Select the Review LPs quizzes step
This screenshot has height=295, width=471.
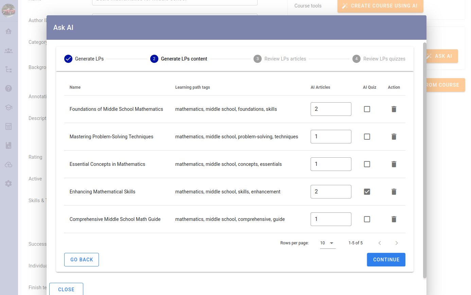coord(379,59)
